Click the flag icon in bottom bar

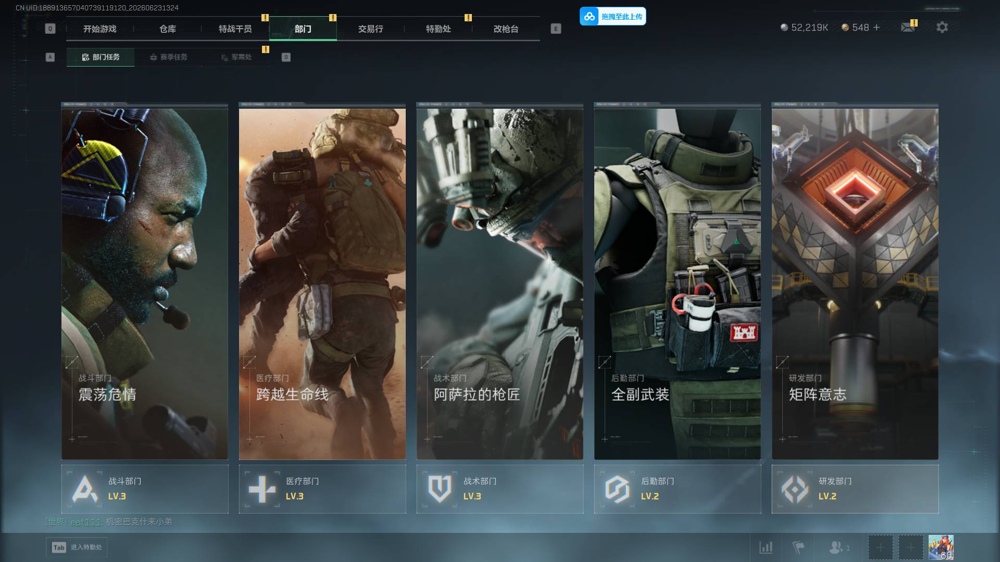click(x=798, y=547)
